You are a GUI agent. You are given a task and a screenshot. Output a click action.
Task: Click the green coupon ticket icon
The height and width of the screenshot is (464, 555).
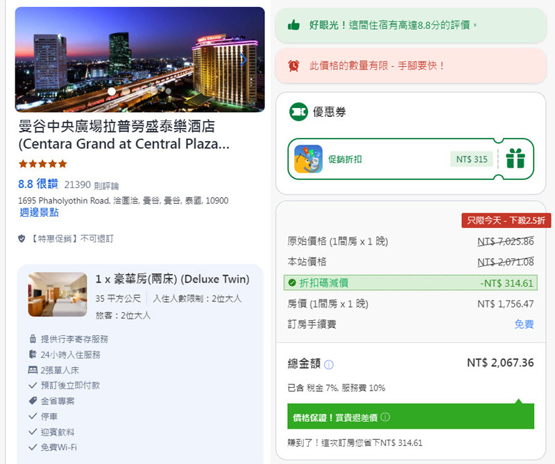click(298, 111)
